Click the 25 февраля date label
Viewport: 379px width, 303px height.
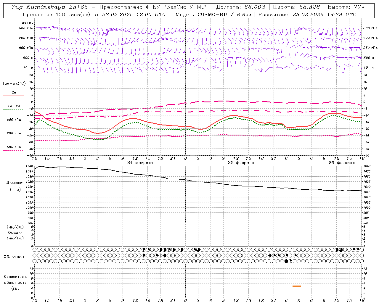241,163
